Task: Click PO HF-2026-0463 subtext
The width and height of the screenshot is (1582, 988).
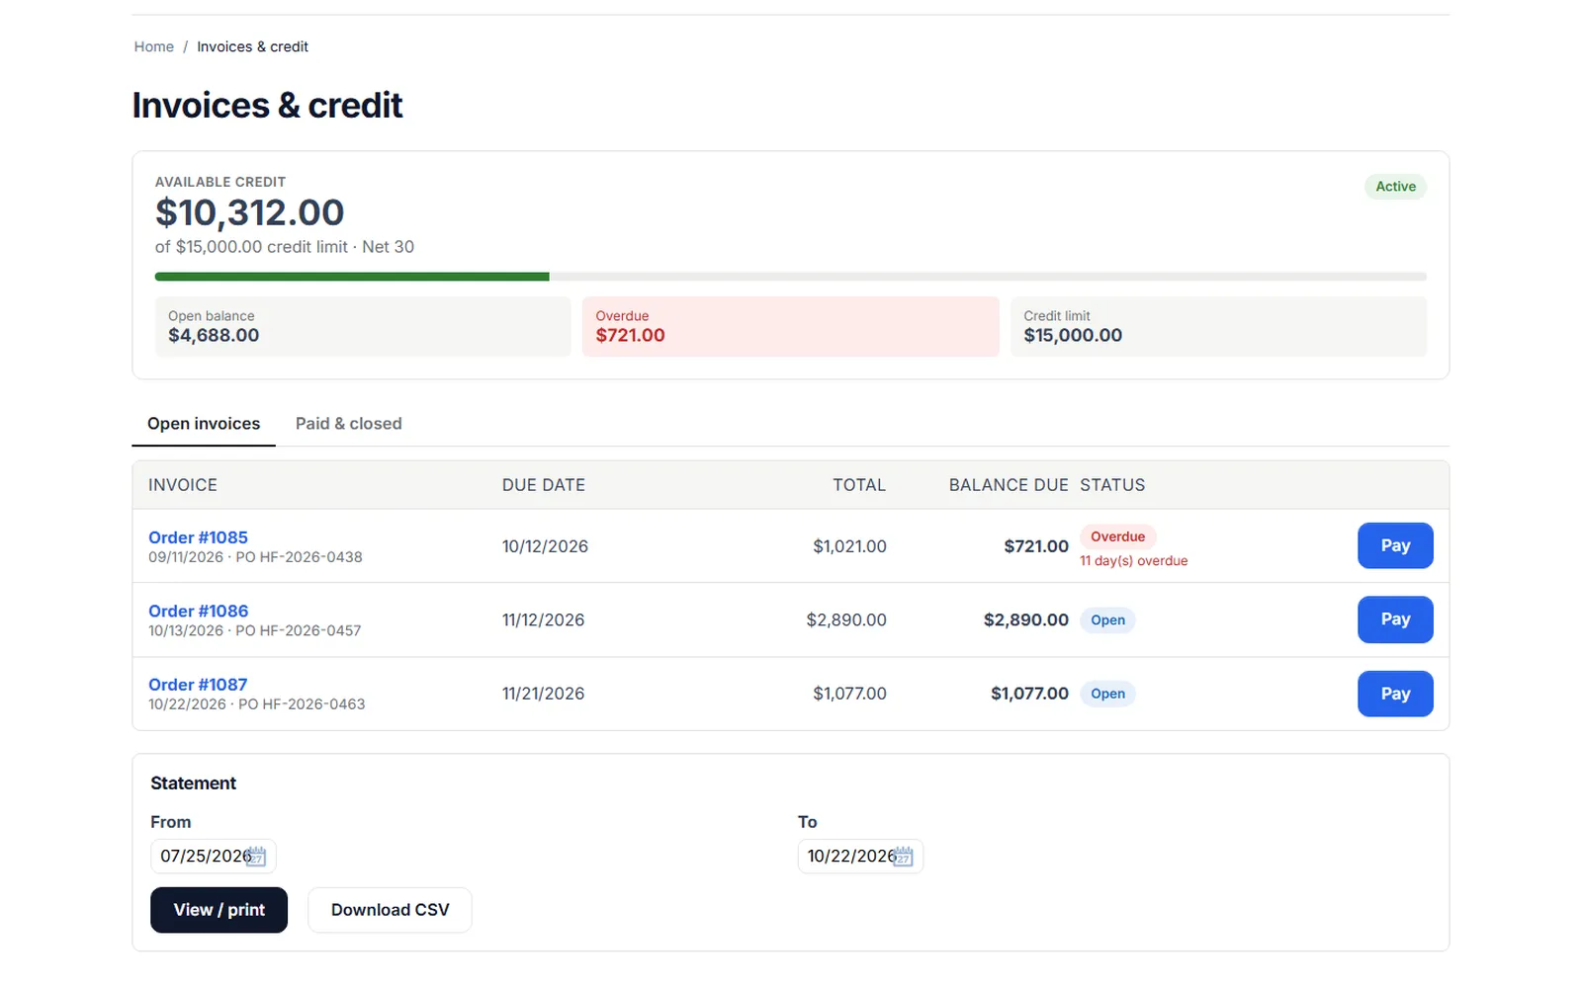Action: tap(302, 704)
